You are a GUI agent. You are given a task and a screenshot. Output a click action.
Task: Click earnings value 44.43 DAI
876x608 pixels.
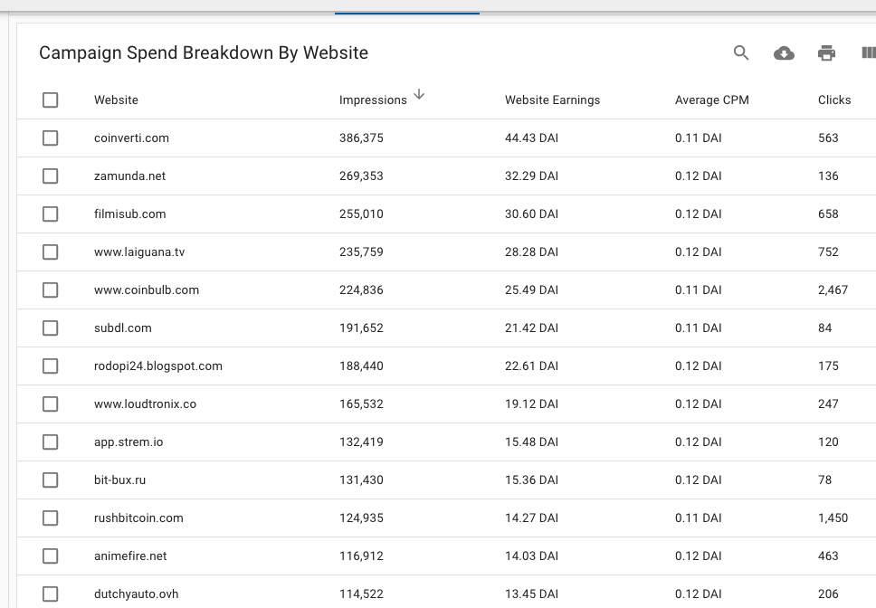(x=531, y=138)
